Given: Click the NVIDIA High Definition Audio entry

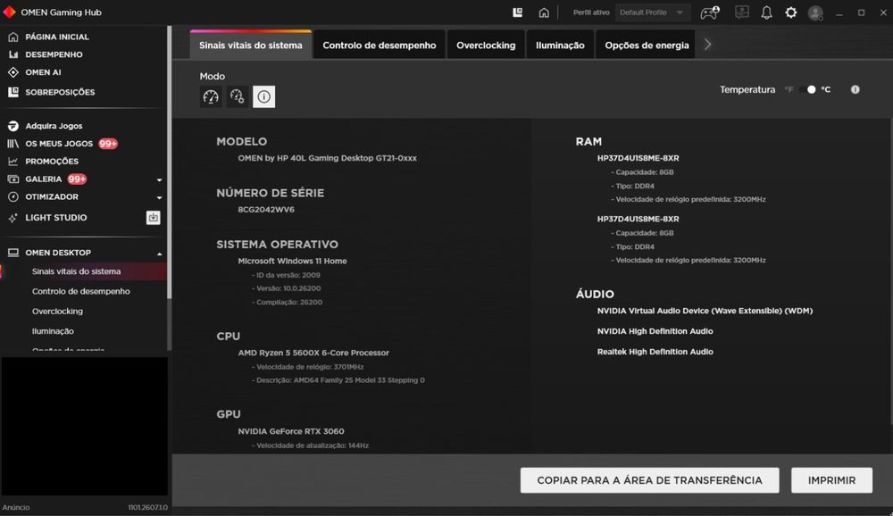Looking at the screenshot, I should click(655, 331).
